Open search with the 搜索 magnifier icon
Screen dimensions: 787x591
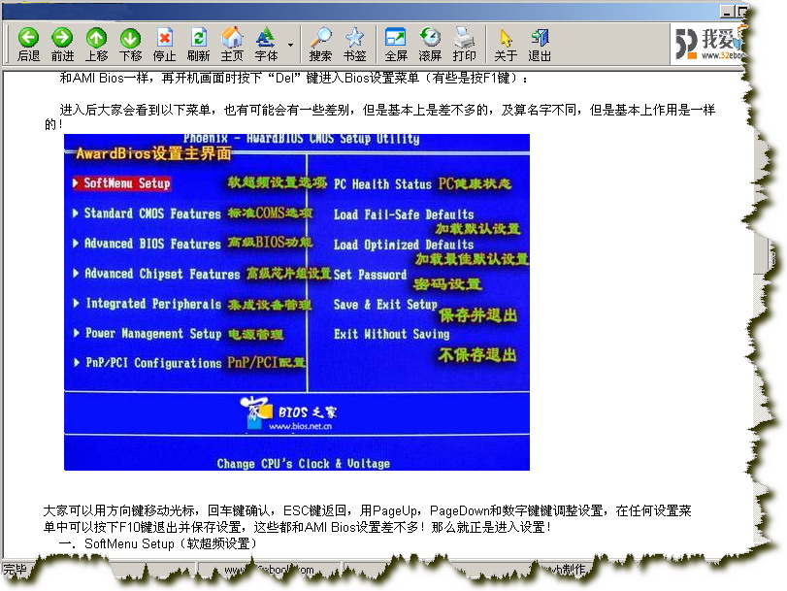click(x=320, y=45)
